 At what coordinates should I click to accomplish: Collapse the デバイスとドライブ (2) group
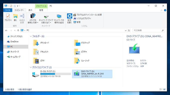tap(31, 67)
